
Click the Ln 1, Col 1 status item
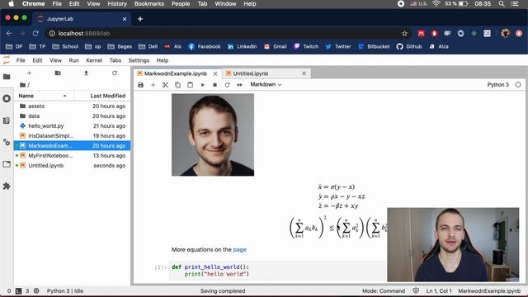pyautogui.click(x=439, y=291)
